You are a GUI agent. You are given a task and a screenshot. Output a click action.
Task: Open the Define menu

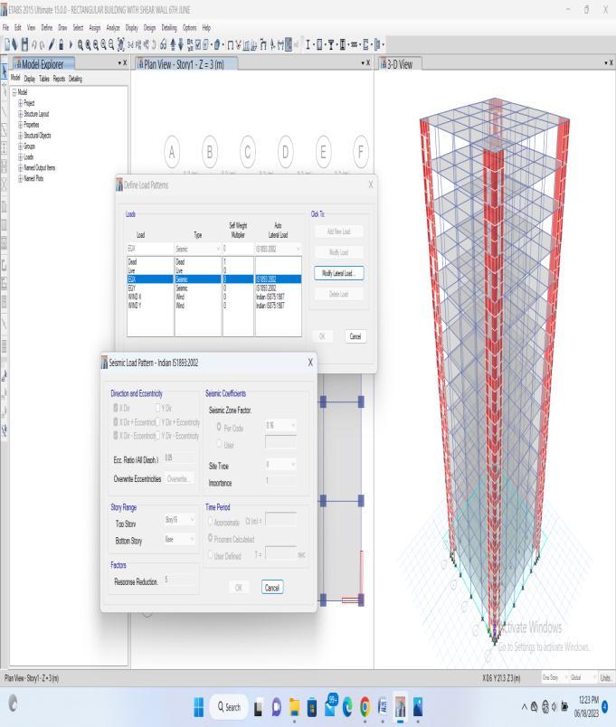[47, 28]
